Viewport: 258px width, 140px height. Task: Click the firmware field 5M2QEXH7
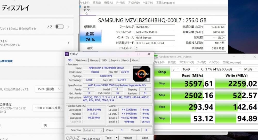(155, 27)
